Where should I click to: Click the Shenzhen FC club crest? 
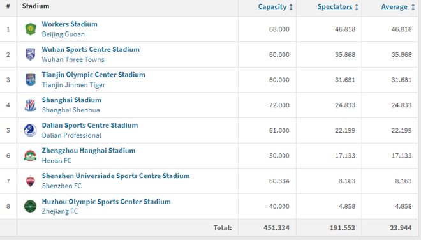click(31, 181)
